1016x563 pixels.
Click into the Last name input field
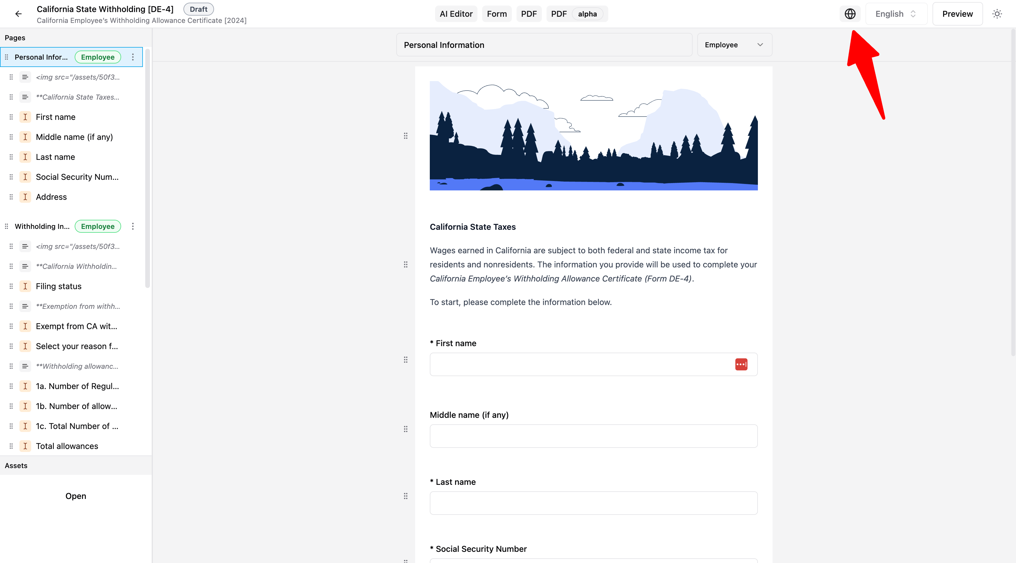tap(593, 503)
